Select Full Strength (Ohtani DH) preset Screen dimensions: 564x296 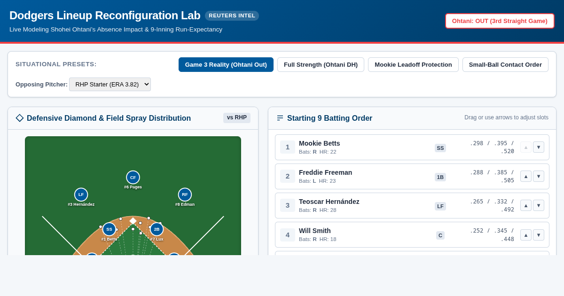(x=321, y=65)
